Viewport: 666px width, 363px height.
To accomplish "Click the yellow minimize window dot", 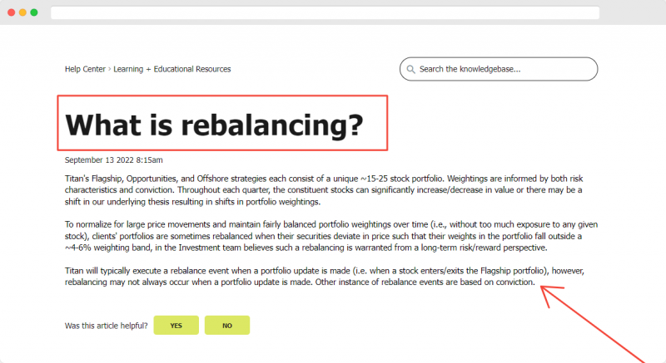I will (x=23, y=12).
